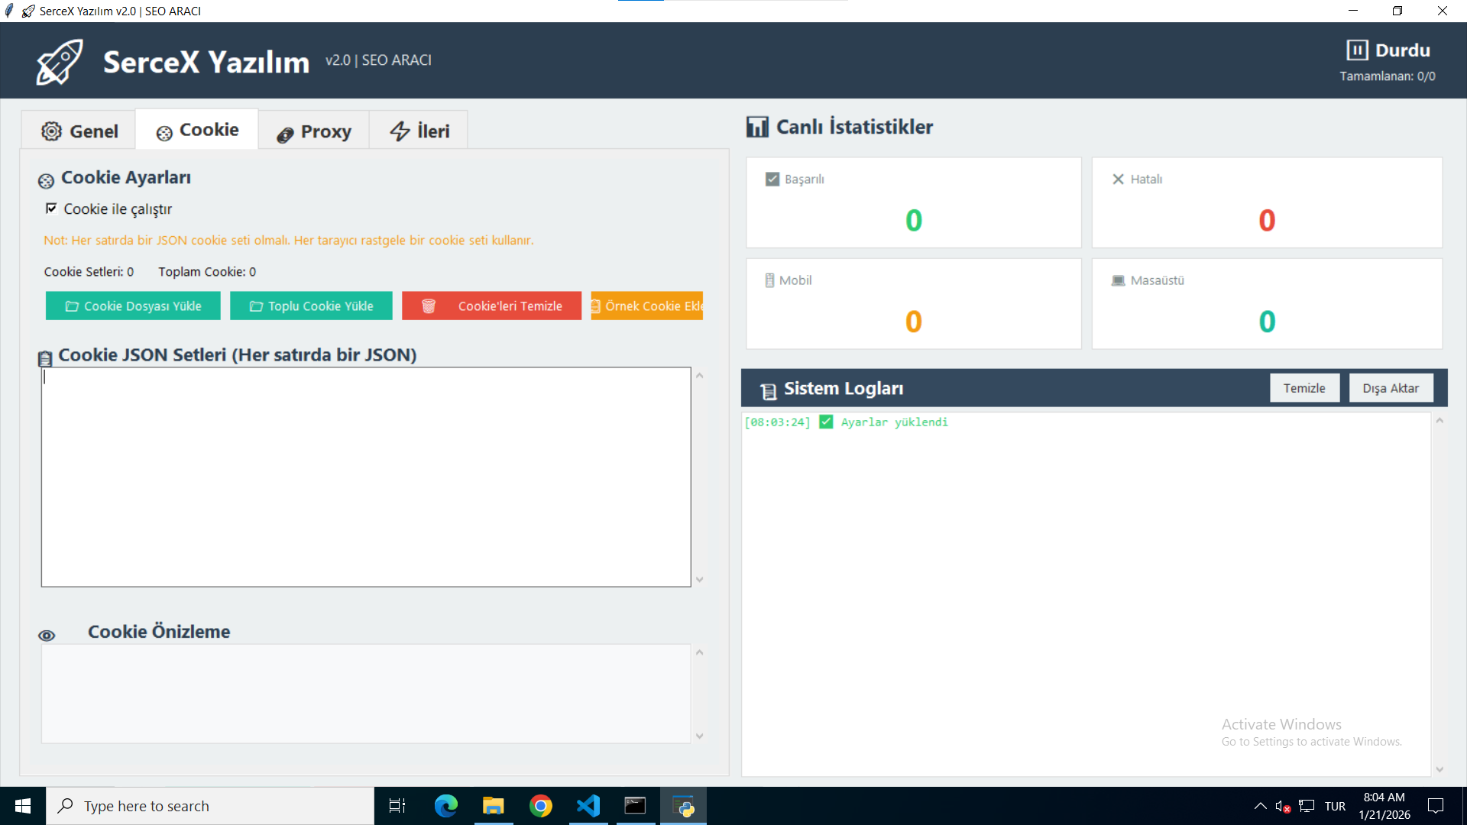
Task: Click the '[08:03:24]' log timestamp
Action: [x=777, y=422]
